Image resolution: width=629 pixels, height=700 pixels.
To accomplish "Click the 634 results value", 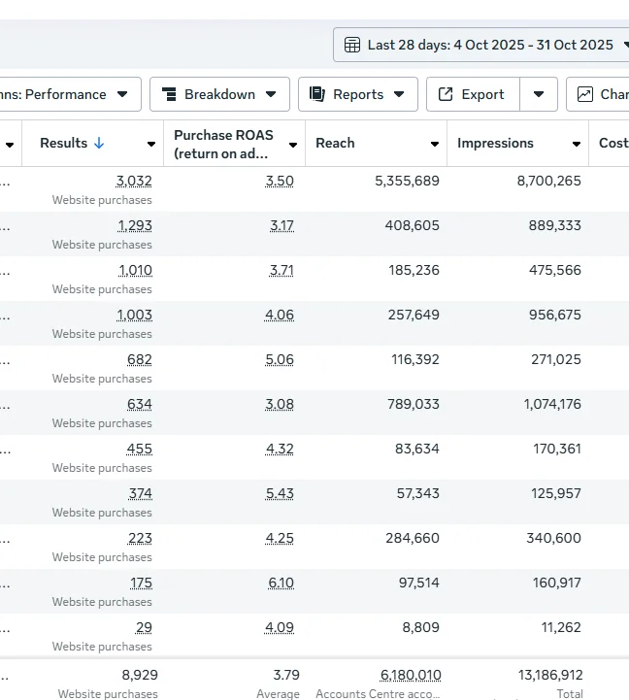I will (x=139, y=404).
